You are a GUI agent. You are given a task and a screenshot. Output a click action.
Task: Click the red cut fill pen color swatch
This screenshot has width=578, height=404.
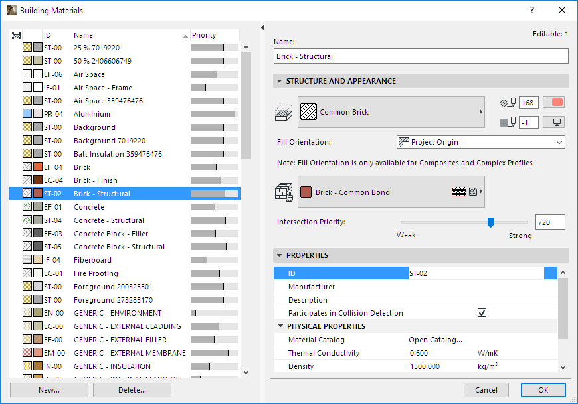point(554,101)
